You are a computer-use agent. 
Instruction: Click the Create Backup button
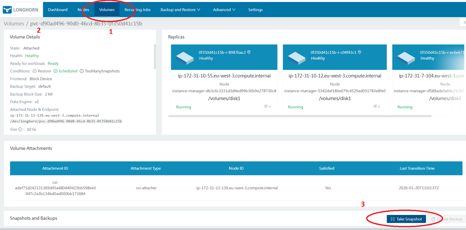[x=447, y=219]
